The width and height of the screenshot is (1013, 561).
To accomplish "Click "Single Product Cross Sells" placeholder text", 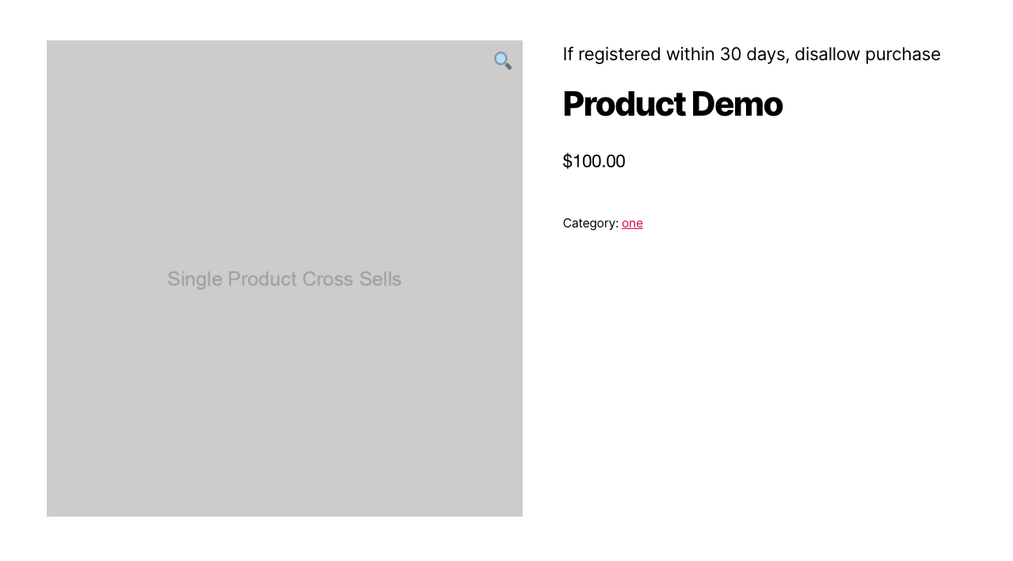I will click(284, 279).
